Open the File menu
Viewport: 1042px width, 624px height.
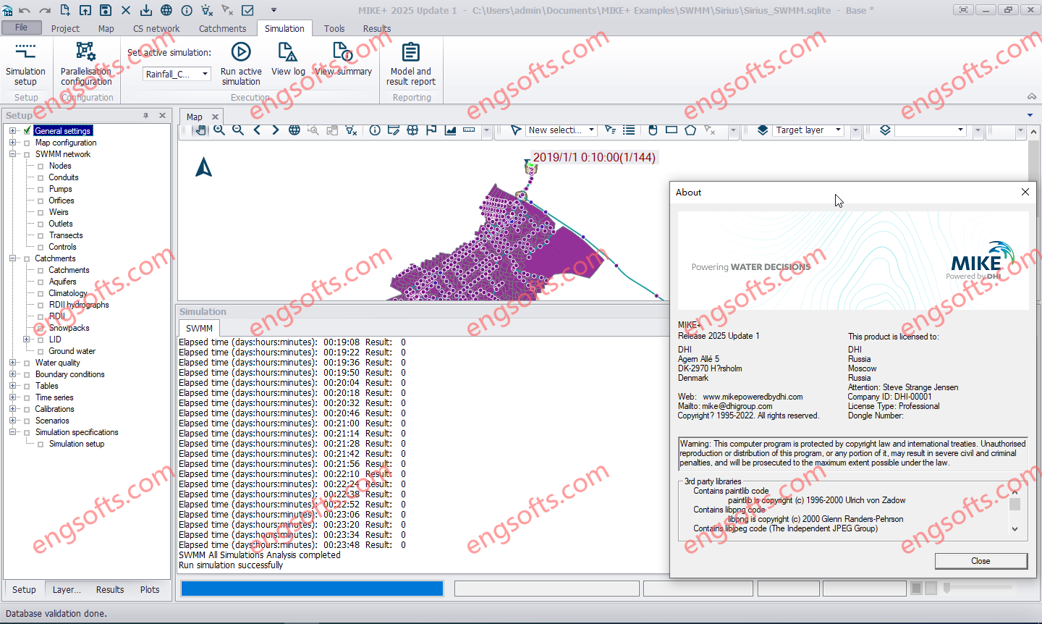point(21,28)
